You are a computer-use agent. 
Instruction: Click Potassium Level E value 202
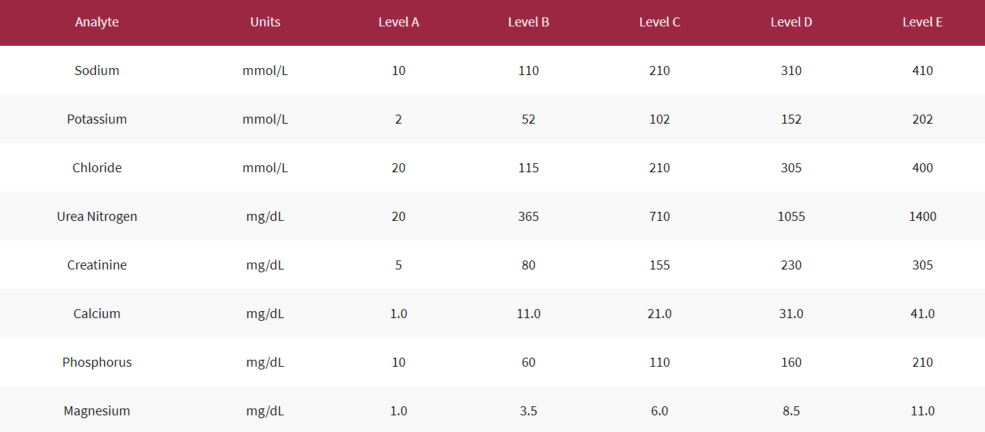(922, 119)
